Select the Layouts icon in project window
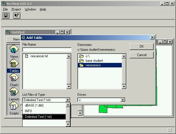 14,92
